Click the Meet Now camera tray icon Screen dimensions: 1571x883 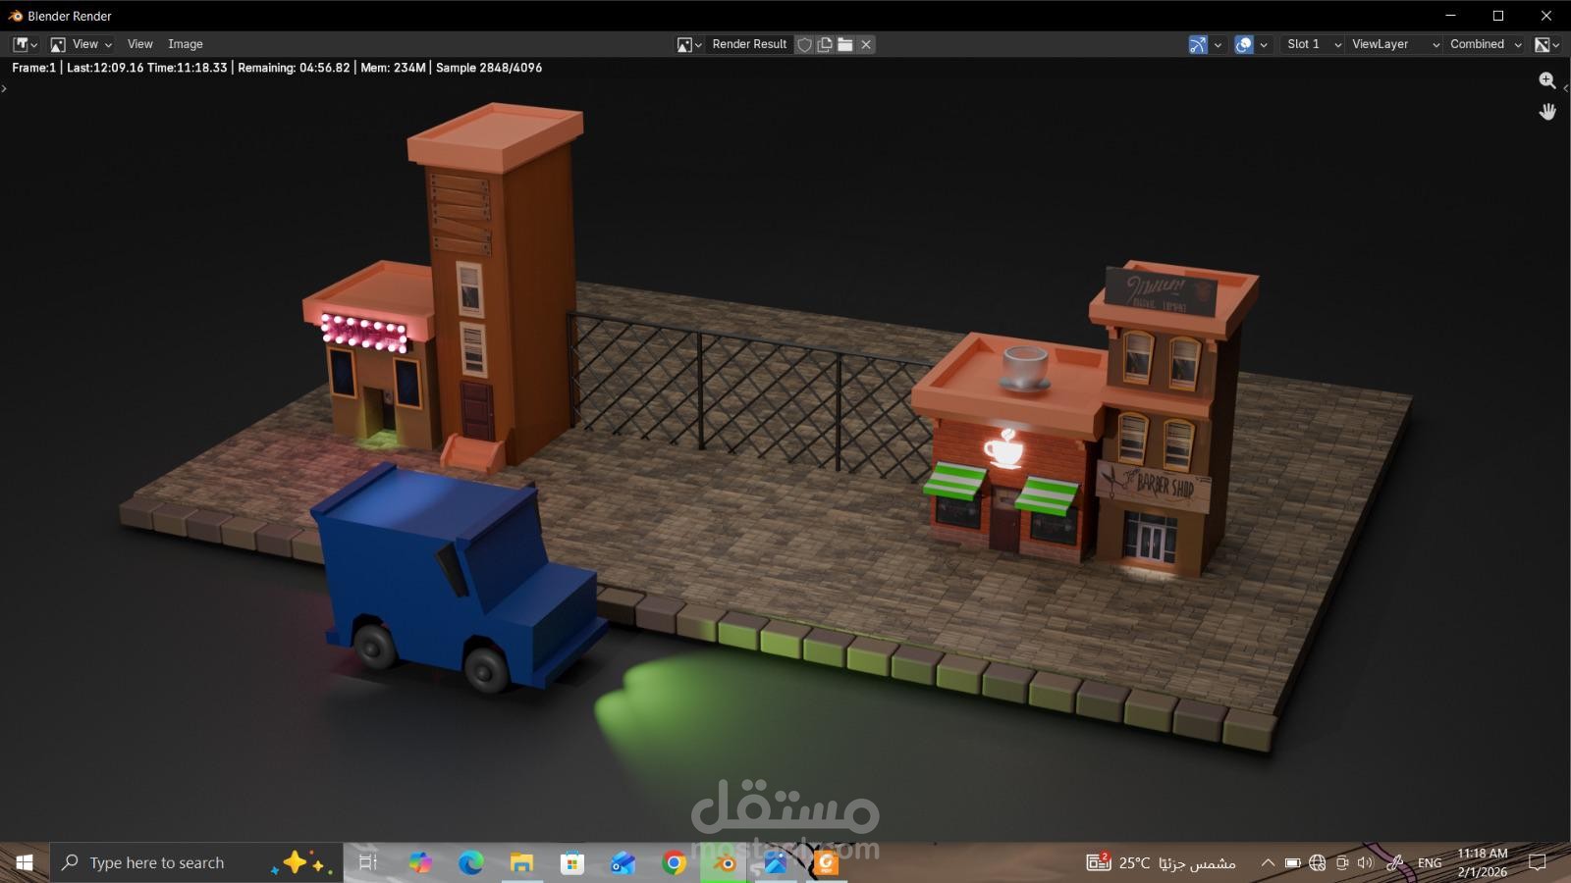coord(1341,862)
